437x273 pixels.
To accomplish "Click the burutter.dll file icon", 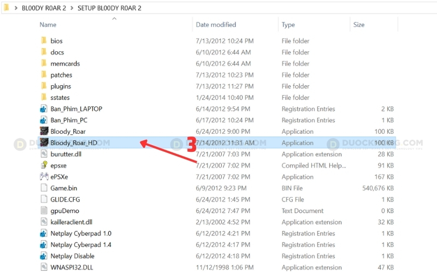I will click(44, 154).
